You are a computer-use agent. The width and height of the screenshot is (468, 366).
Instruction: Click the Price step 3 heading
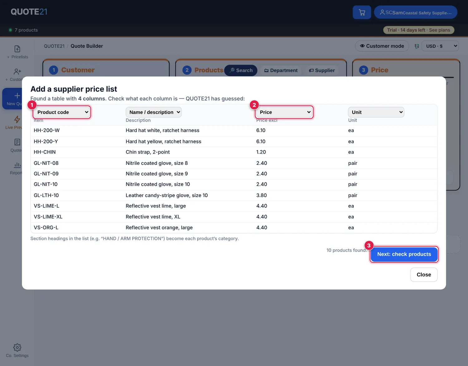pyautogui.click(x=379, y=70)
